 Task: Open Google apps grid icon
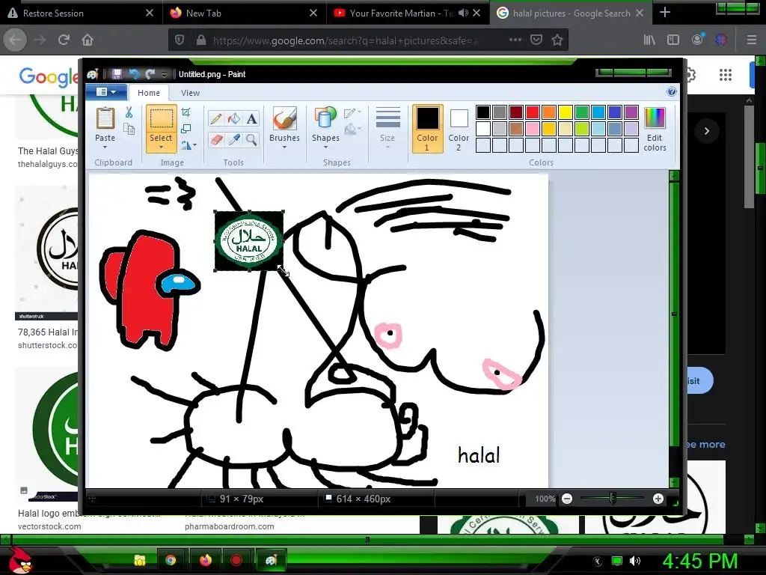tap(726, 75)
